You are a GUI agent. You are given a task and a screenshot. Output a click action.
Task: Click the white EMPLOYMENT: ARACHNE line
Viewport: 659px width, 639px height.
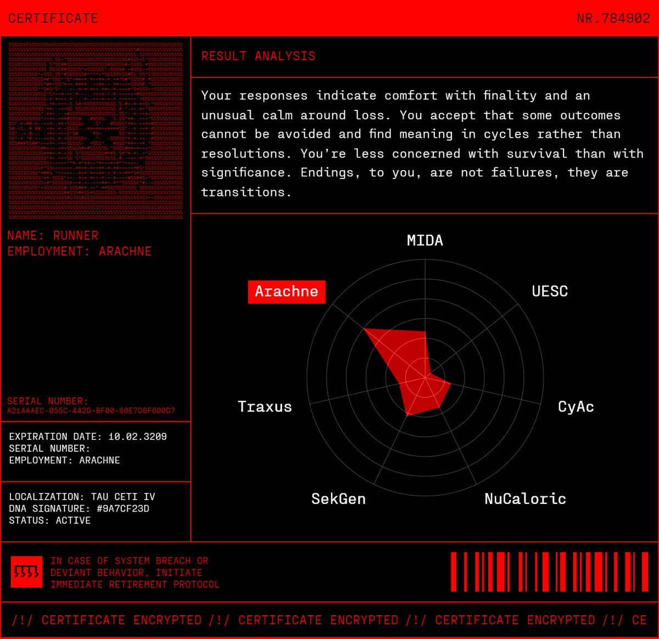[64, 460]
